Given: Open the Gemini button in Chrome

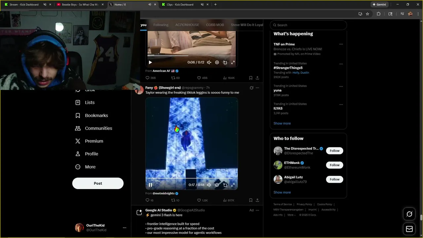Looking at the screenshot, I should coord(379,5).
